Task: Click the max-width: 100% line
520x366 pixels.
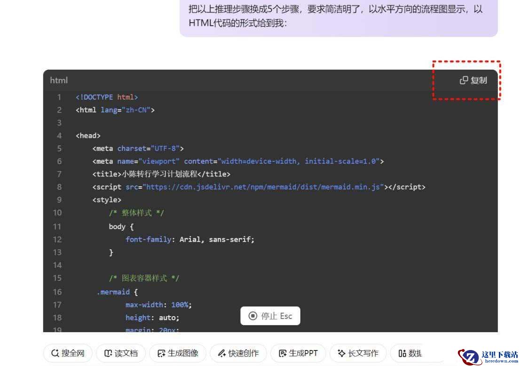Action: [x=158, y=305]
